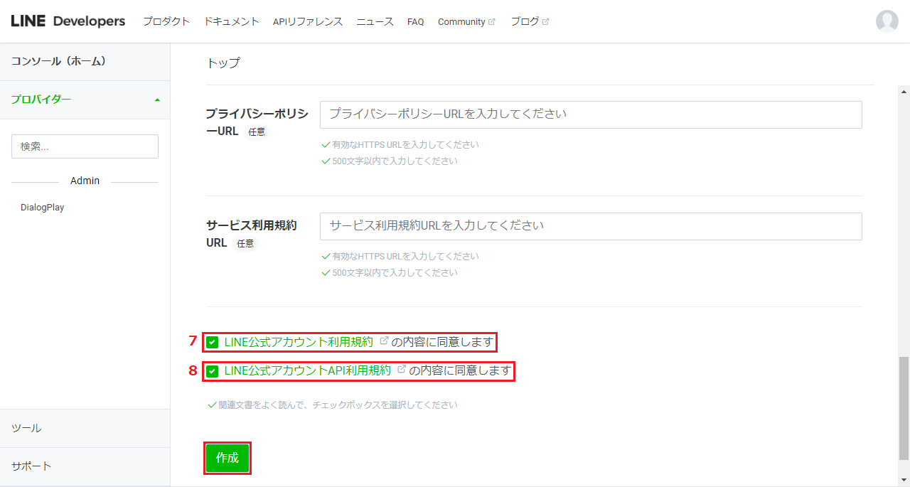The height and width of the screenshot is (487, 910).
Task: Open the user profile avatar
Action: [x=887, y=21]
